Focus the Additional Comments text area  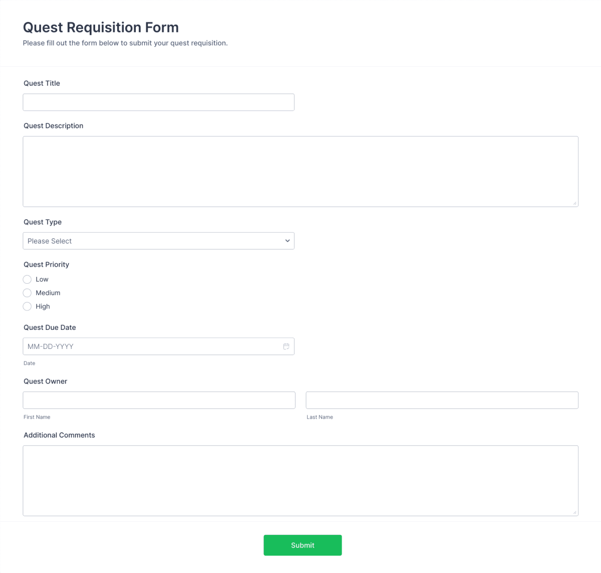300,480
